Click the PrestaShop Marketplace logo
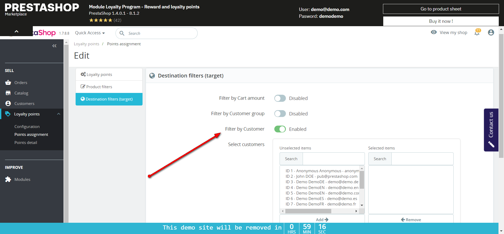Viewport: 504px width, 234px height. click(x=42, y=9)
